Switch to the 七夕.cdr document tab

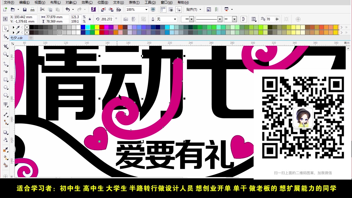click(x=16, y=38)
